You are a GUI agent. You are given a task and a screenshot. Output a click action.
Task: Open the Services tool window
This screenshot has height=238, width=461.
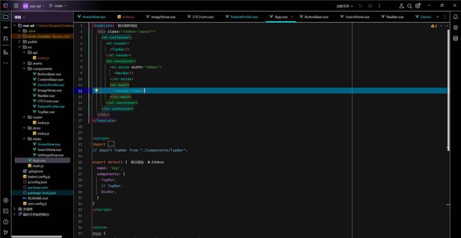coord(5,200)
